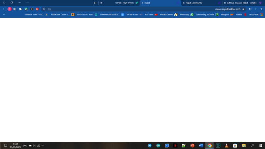Open the notifications action center

click(6, 146)
